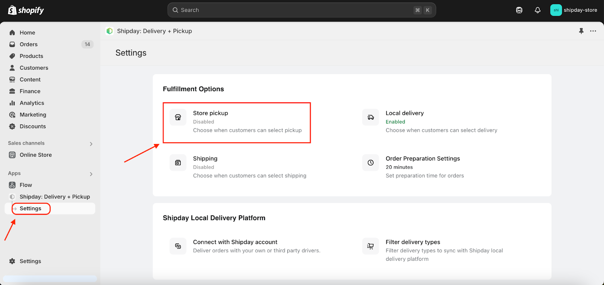This screenshot has width=604, height=285.
Task: Click the Finance bank icon
Action: [12, 91]
